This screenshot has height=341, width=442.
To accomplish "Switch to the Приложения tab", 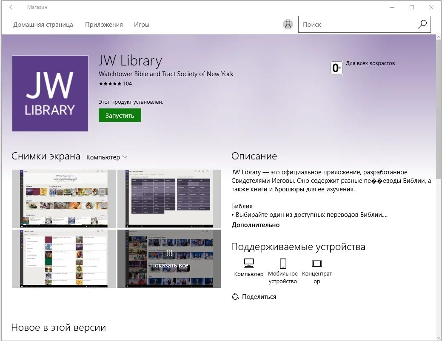I will point(103,24).
